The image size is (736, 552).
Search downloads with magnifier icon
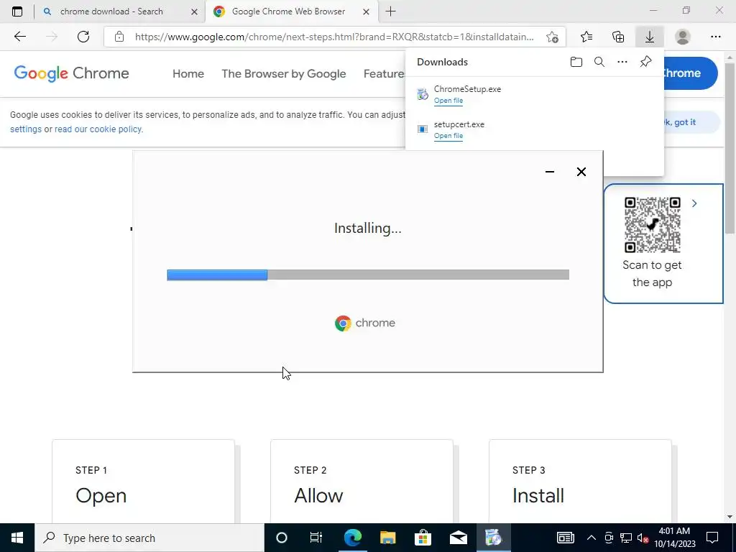[599, 62]
